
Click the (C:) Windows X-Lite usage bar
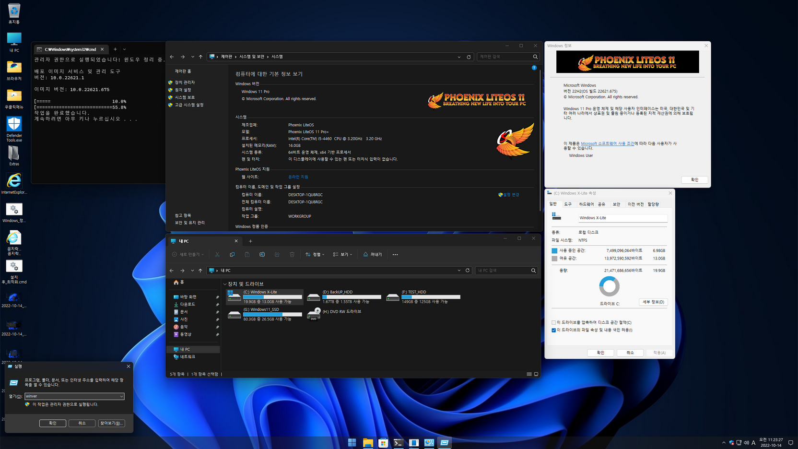[x=272, y=297]
